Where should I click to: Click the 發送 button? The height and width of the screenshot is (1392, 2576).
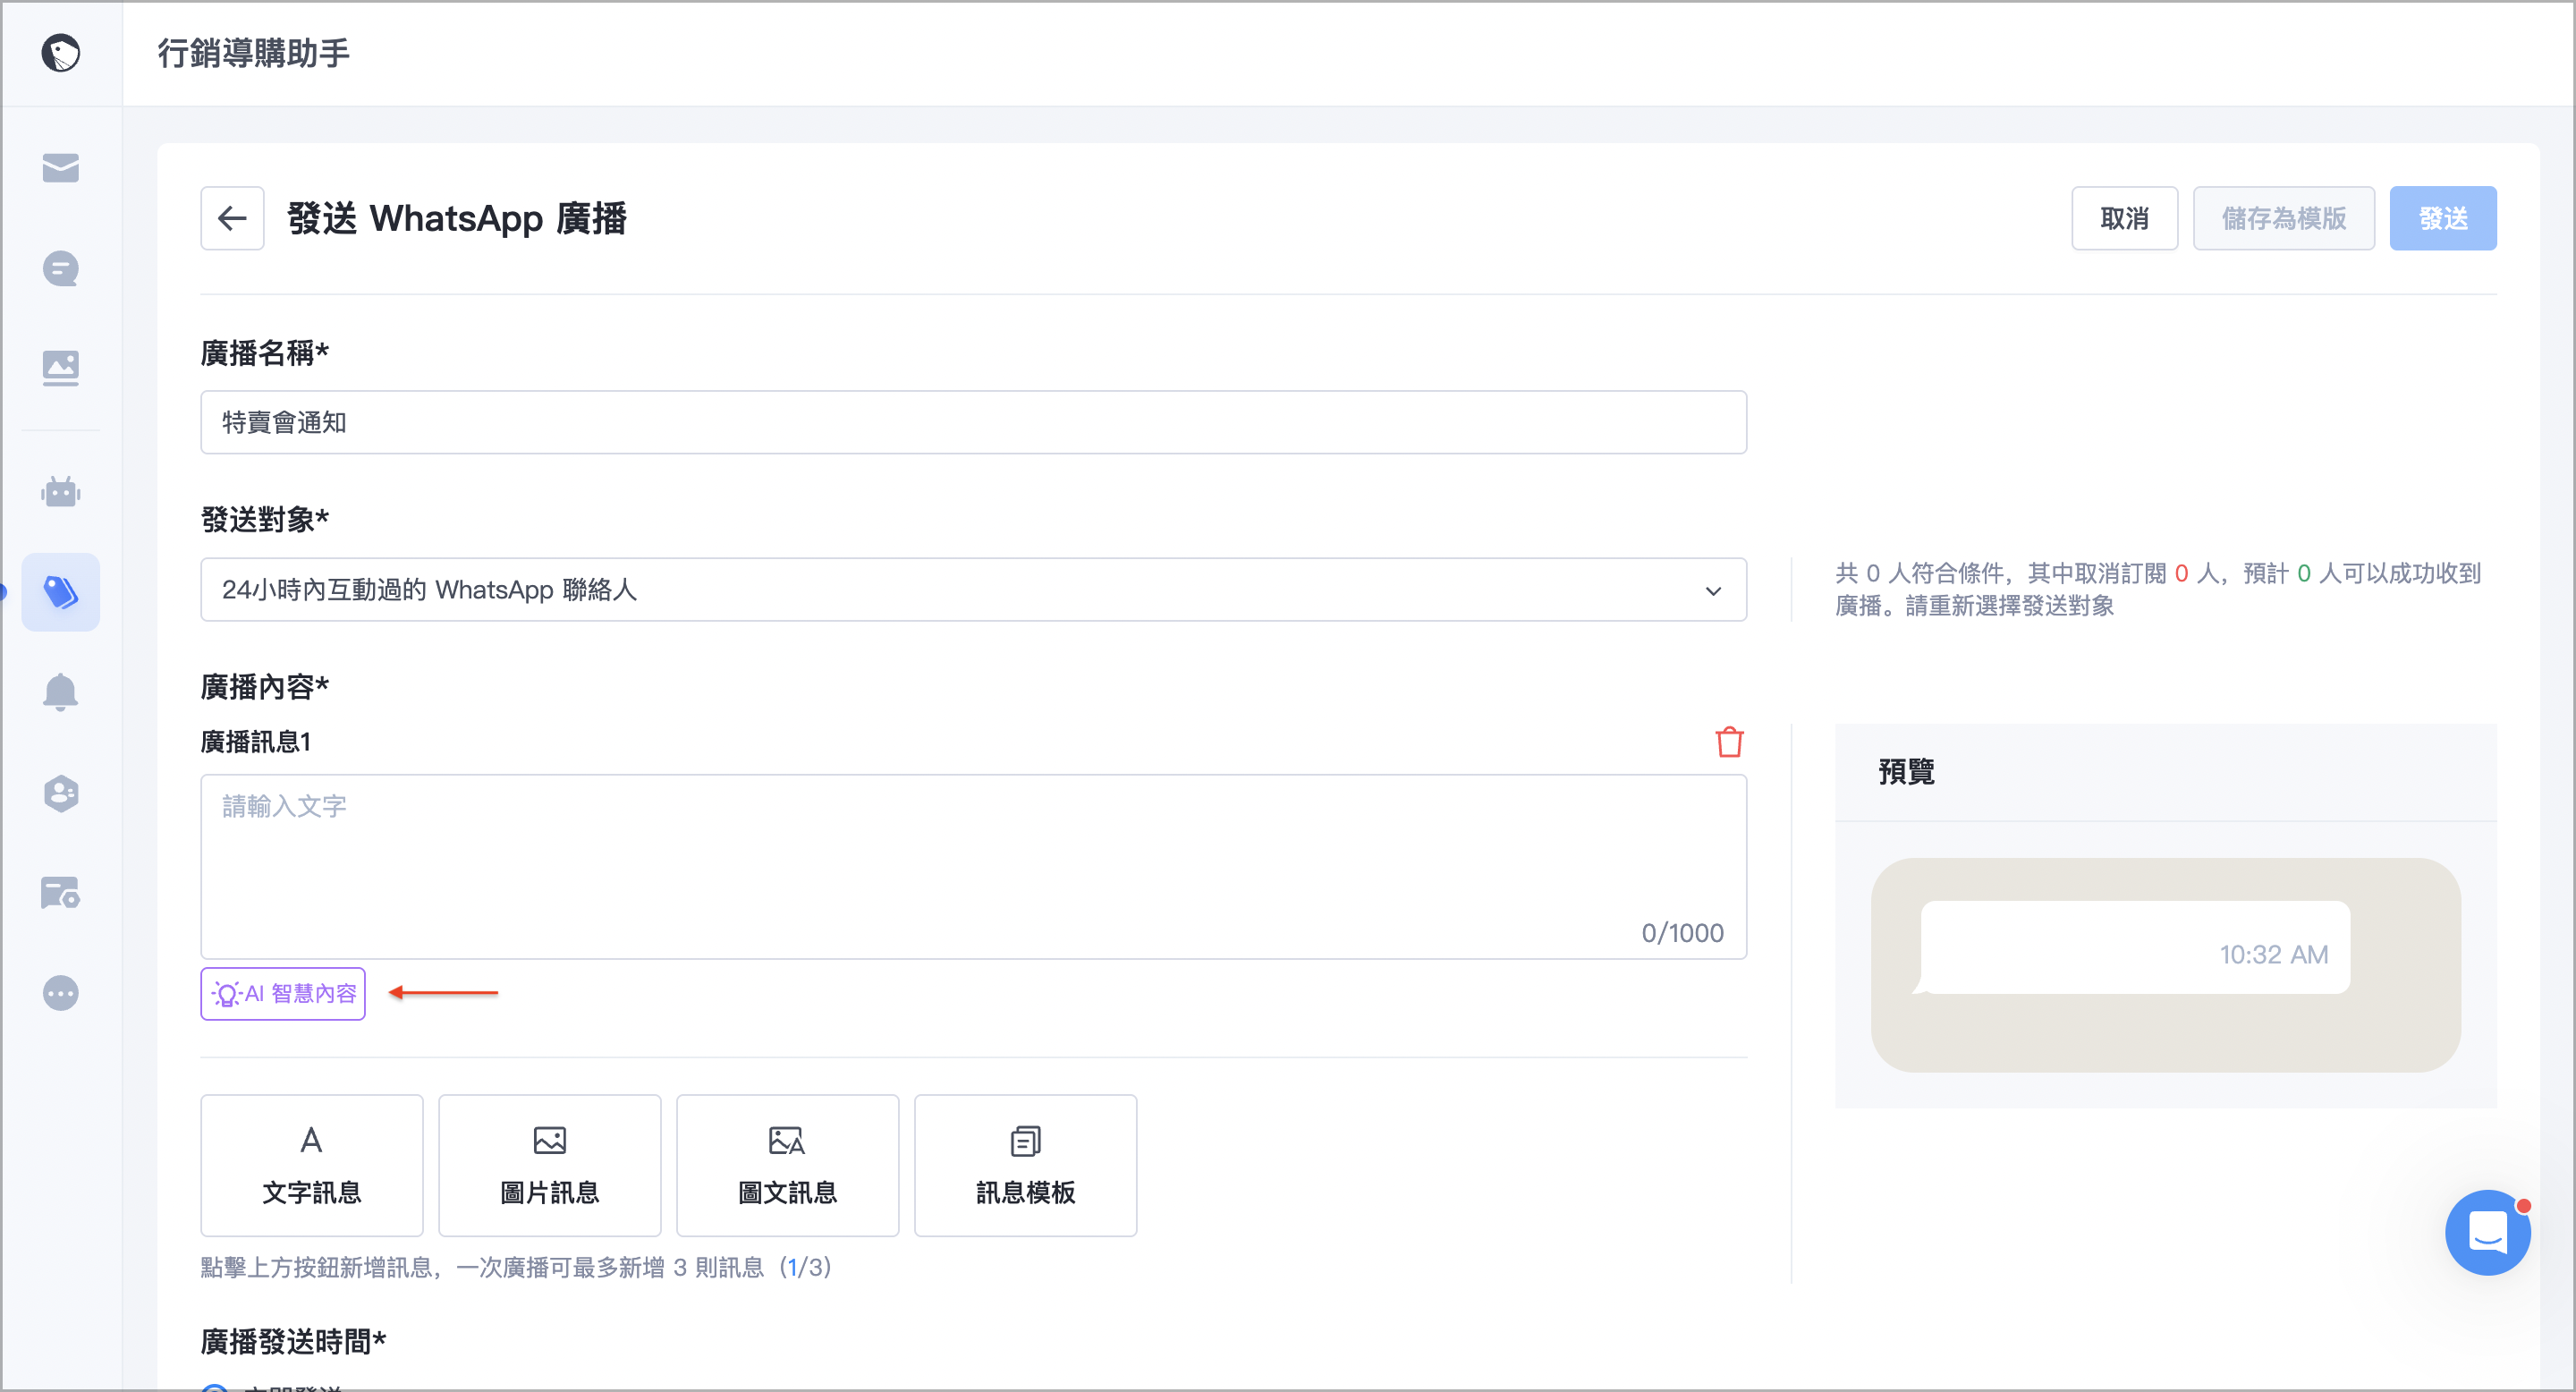(2442, 218)
